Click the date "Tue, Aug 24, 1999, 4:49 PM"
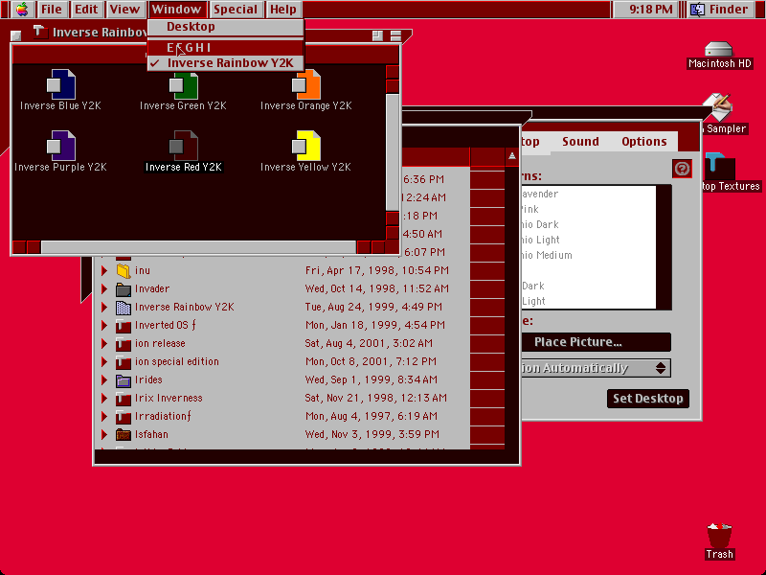The width and height of the screenshot is (766, 575). click(x=373, y=307)
